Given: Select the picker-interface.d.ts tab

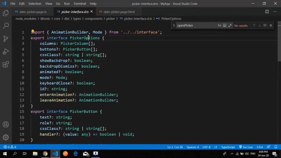Looking at the screenshot, I should point(75,12).
